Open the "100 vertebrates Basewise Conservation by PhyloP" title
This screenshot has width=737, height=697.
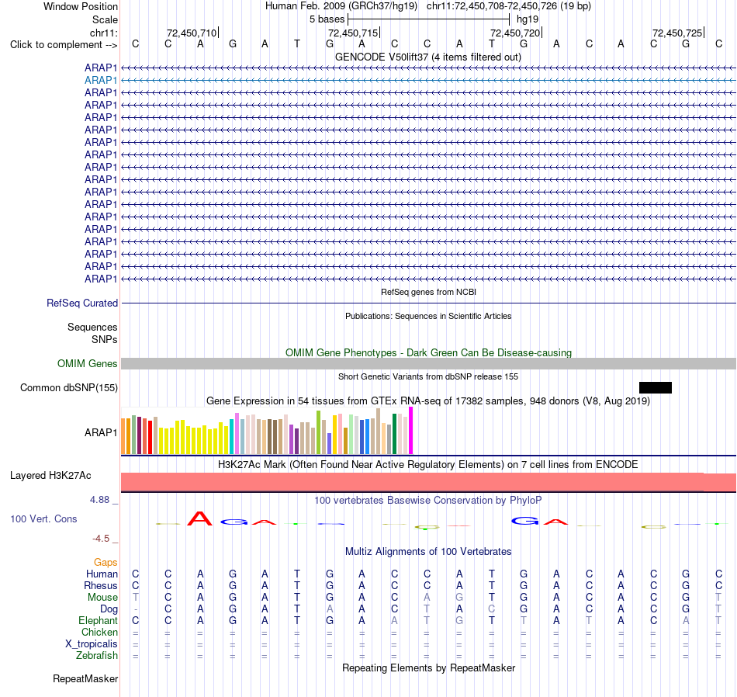click(x=427, y=501)
